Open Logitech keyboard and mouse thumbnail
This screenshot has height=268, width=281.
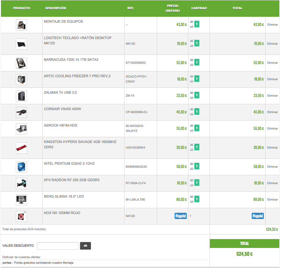point(21,44)
